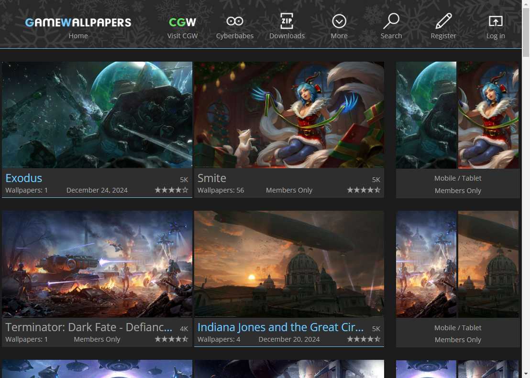Open the Smite title link
Viewport: 530px width, 378px height.
[211, 178]
